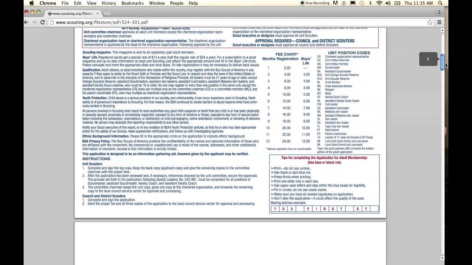Open a new tab

(x=107, y=14)
